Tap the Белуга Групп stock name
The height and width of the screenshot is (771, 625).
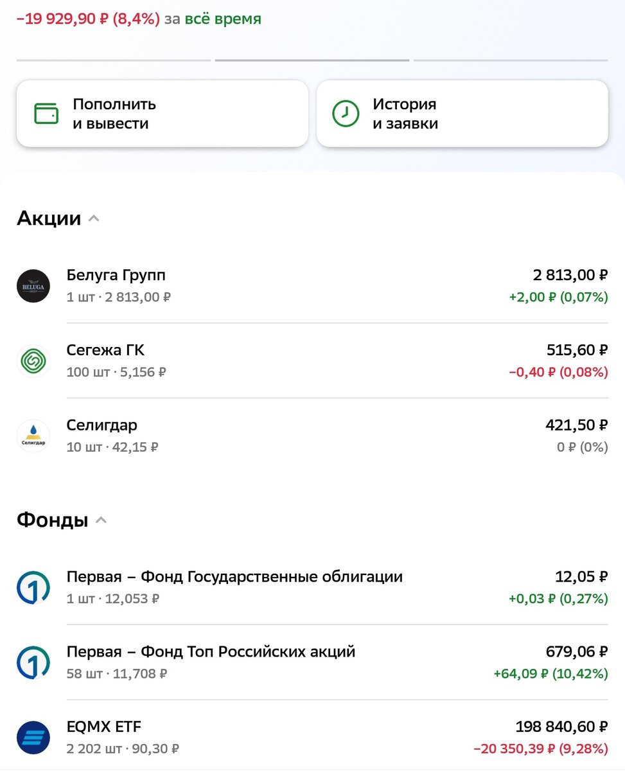pos(116,275)
